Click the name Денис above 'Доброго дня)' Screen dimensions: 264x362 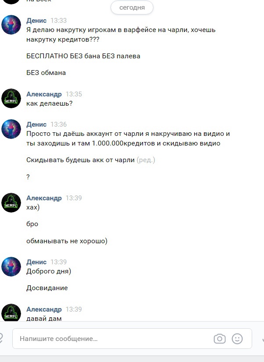click(x=36, y=262)
